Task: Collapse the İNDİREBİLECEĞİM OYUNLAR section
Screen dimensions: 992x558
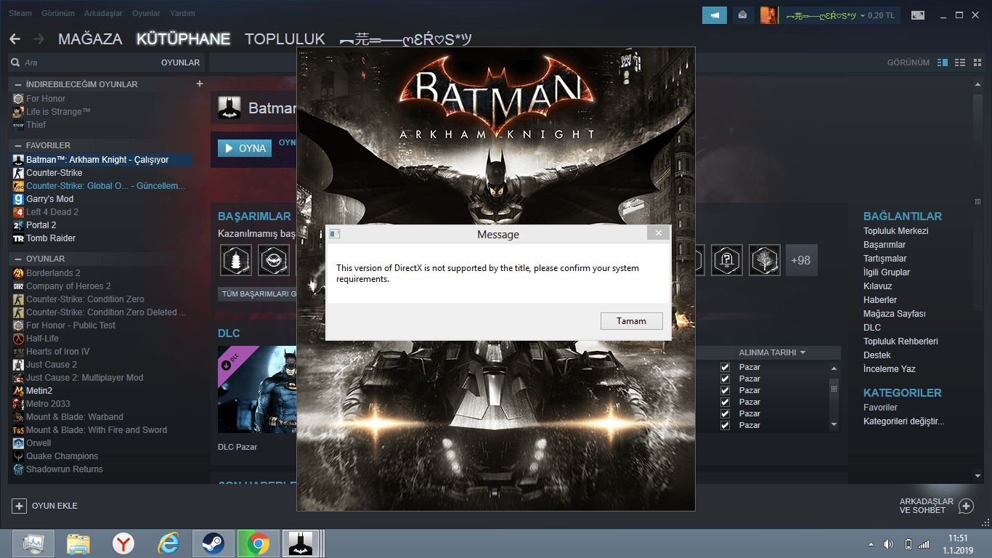Action: click(x=18, y=84)
